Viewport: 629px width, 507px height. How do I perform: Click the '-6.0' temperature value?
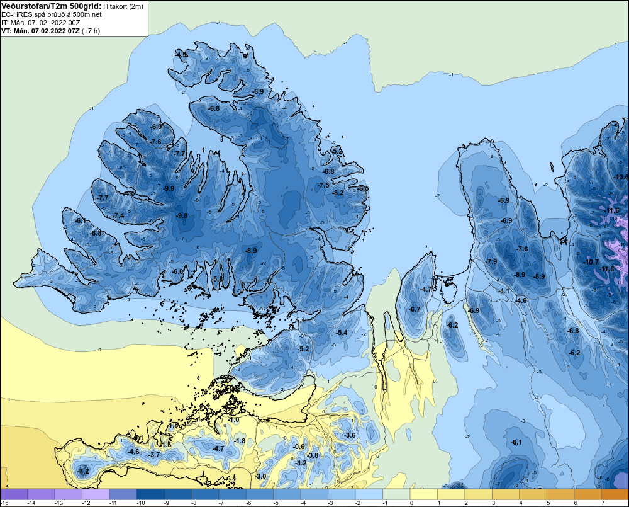(178, 271)
